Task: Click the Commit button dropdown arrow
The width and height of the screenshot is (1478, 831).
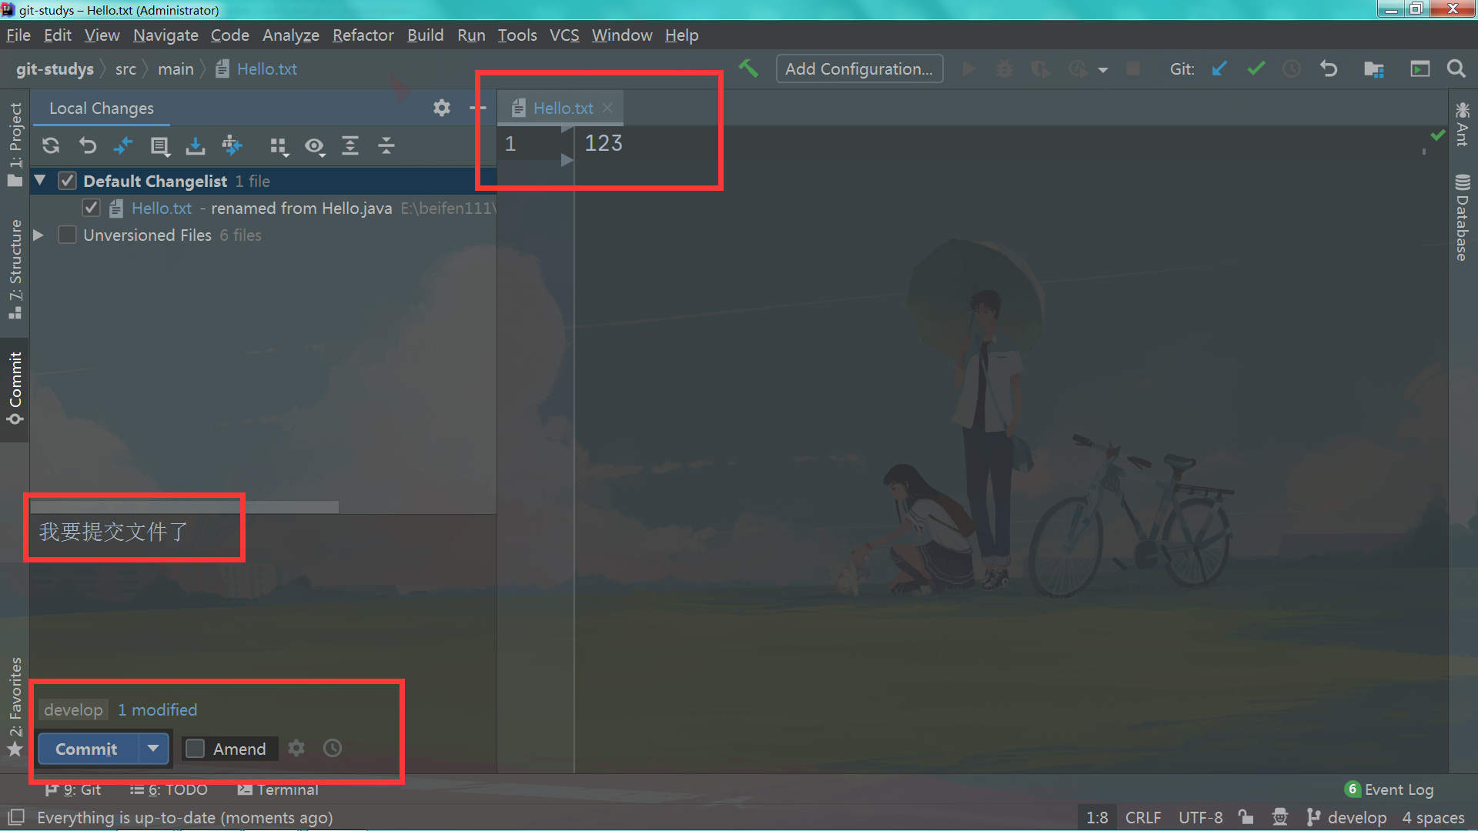Action: click(x=152, y=749)
